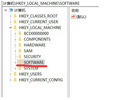This screenshot has width=116, height=100.
Task: Expand the HKEY_CLASSES_ROOT key
Action: coord(11,16)
